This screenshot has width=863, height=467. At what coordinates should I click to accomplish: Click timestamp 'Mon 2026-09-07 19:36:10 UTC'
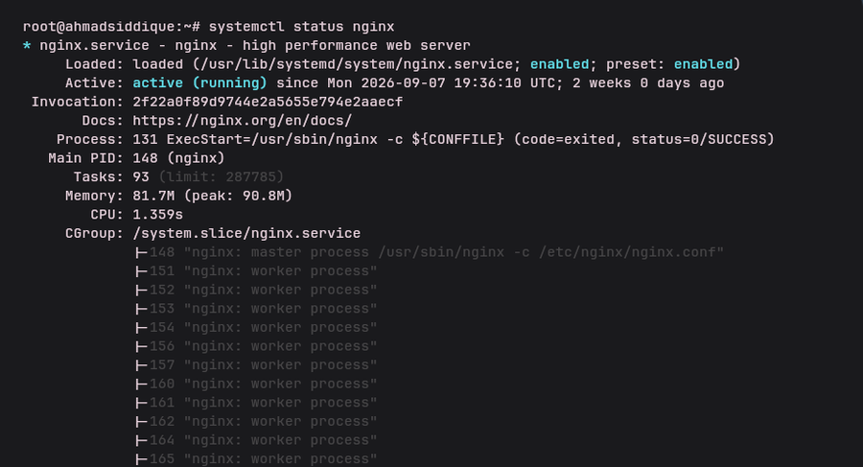click(x=441, y=83)
